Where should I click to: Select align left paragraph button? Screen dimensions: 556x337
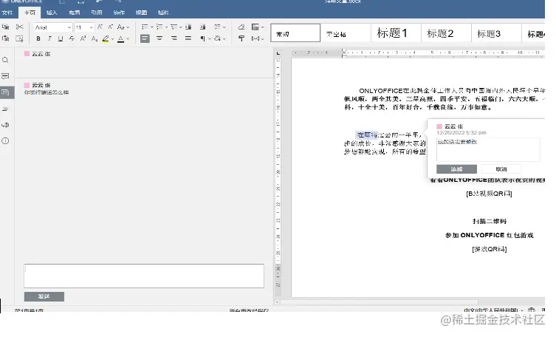145,38
